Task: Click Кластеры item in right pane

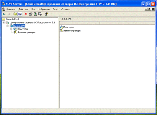Action: [x=68, y=27]
